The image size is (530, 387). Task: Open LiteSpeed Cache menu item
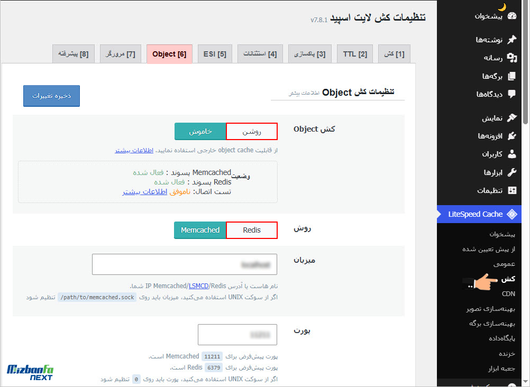(479, 214)
